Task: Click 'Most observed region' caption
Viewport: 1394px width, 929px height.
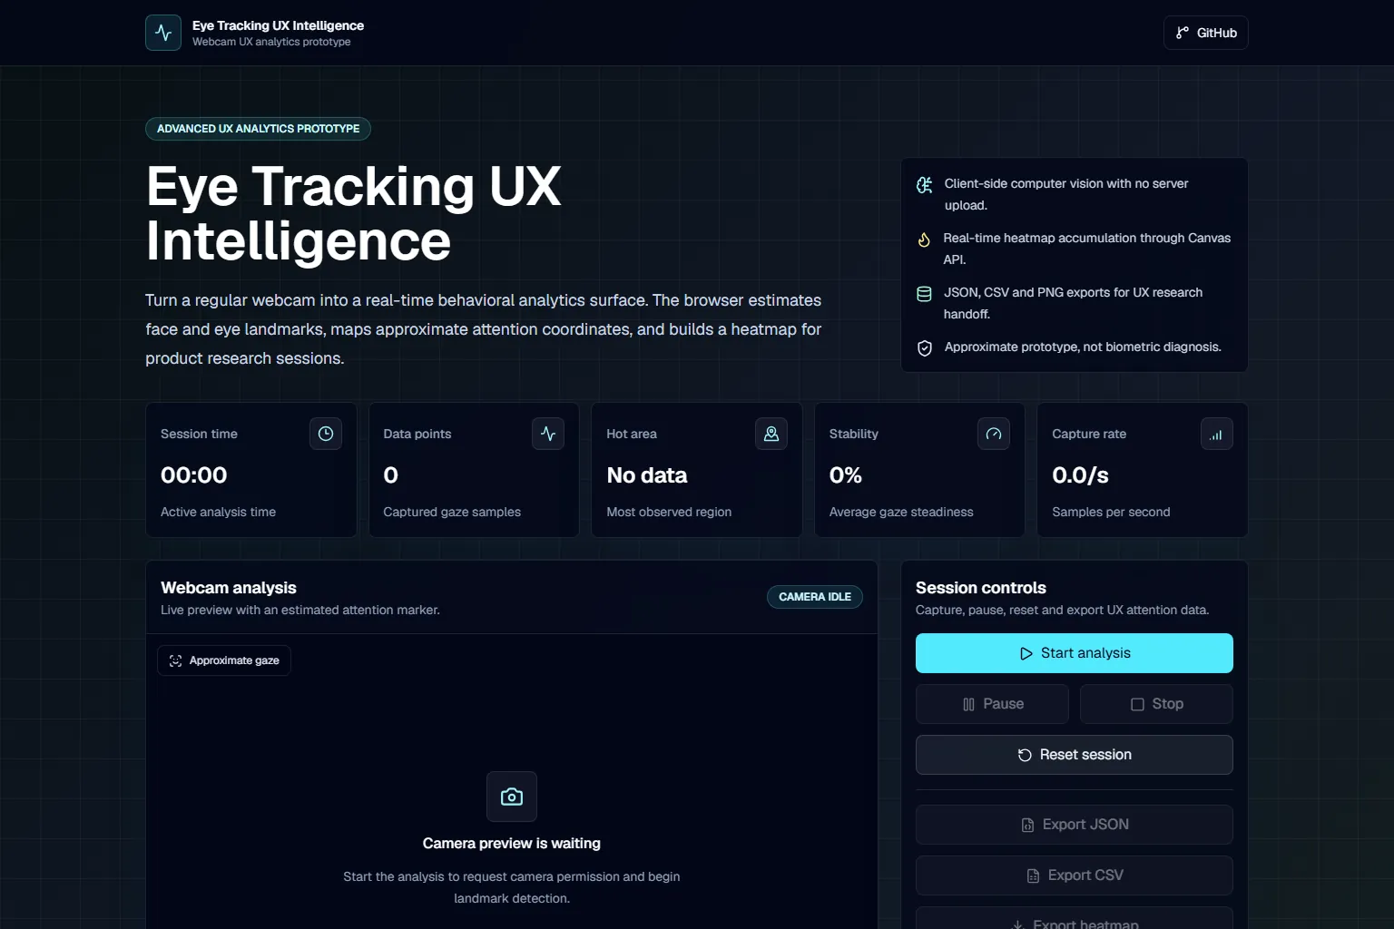Action: click(669, 512)
